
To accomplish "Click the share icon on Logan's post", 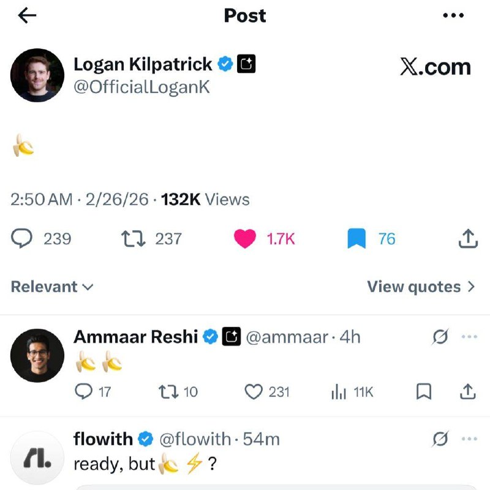I will tap(468, 238).
